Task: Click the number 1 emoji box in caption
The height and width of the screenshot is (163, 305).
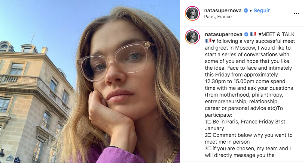Action: [208, 122]
